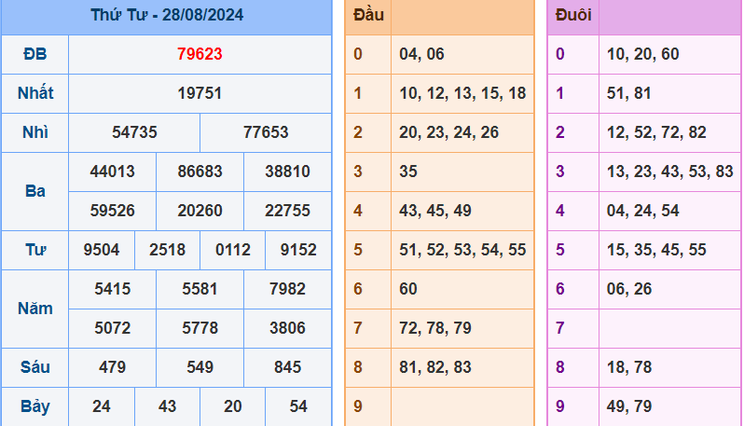The height and width of the screenshot is (426, 744).
Task: Click the first prize number 19751
Action: tap(200, 93)
